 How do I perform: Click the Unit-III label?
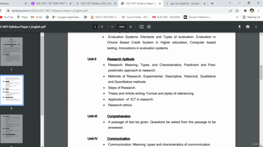click(x=92, y=116)
